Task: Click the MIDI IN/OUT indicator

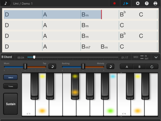Action: pyautogui.click(x=141, y=57)
